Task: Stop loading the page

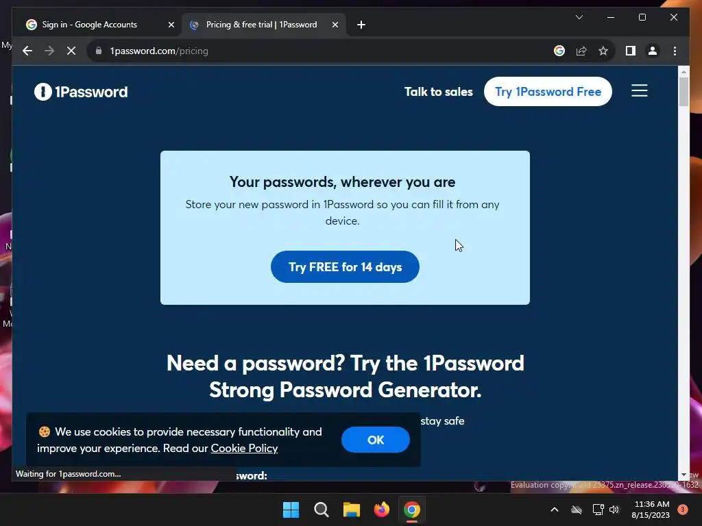Action: pyautogui.click(x=71, y=51)
